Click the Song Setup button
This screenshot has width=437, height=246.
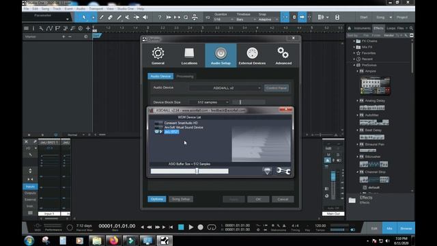181,199
